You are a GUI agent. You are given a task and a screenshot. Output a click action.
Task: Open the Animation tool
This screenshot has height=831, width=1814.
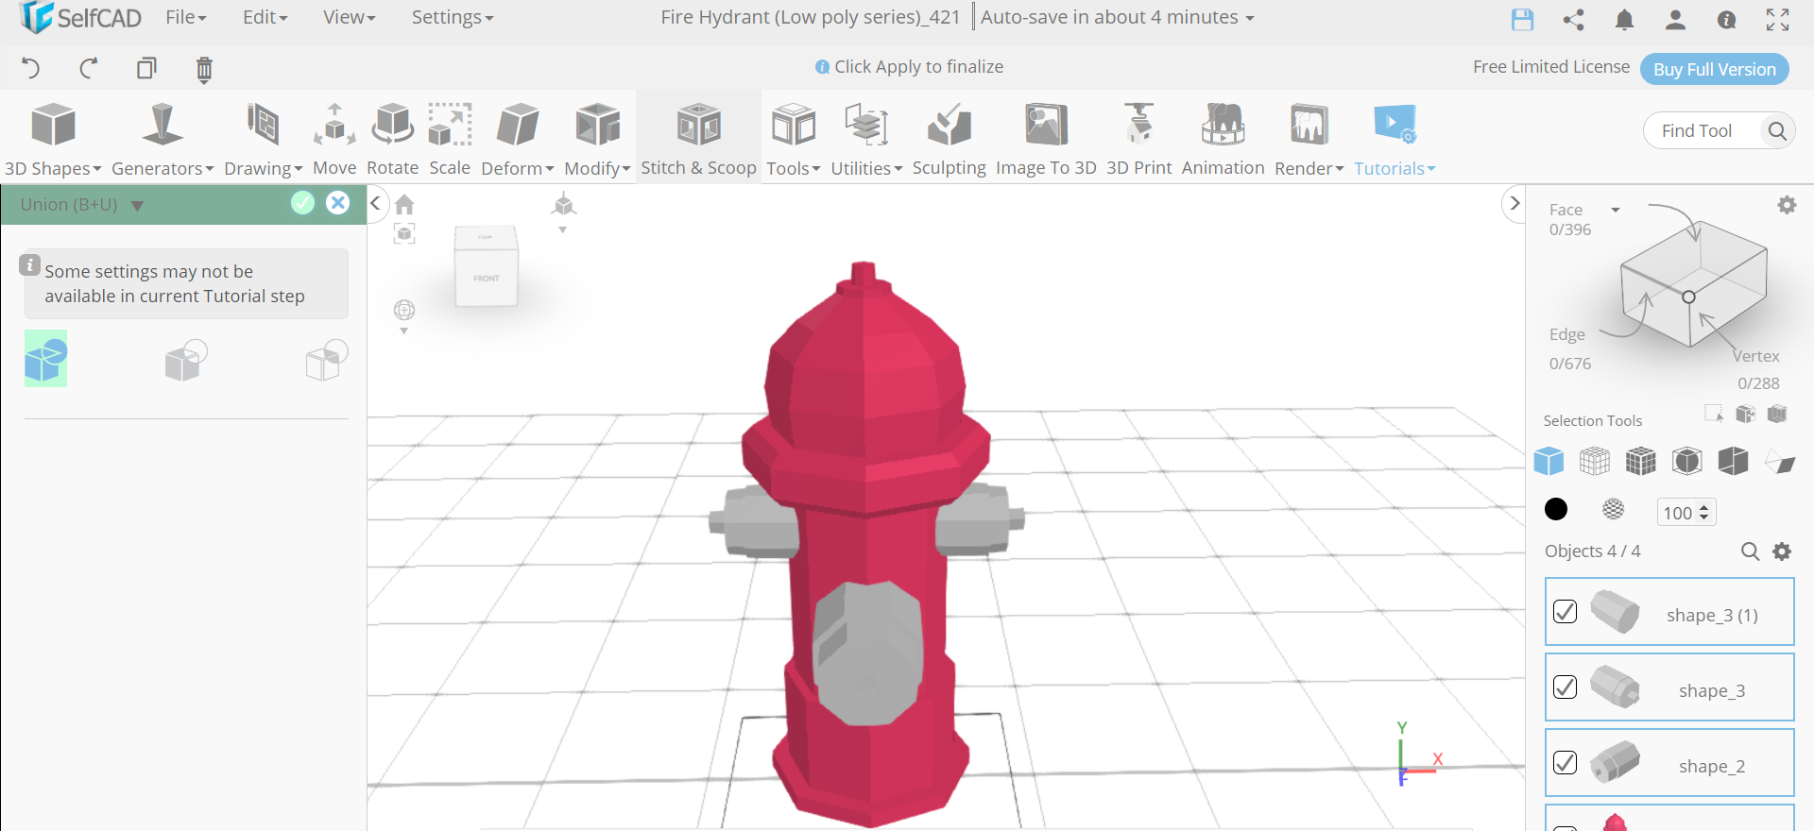pyautogui.click(x=1223, y=139)
